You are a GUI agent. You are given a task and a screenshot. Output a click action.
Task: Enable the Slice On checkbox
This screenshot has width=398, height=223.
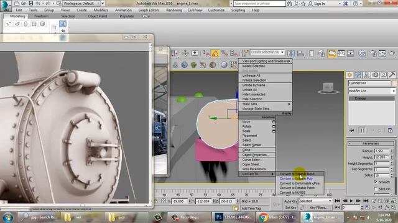(376, 189)
